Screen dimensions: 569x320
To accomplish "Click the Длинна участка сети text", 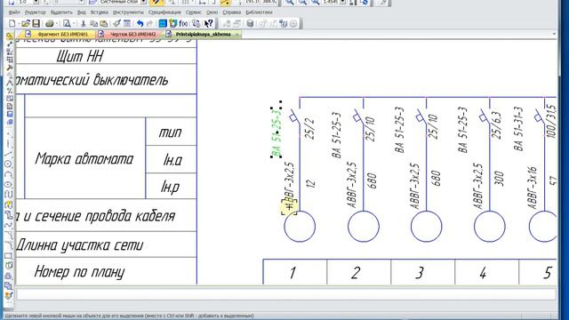I will coord(79,245).
